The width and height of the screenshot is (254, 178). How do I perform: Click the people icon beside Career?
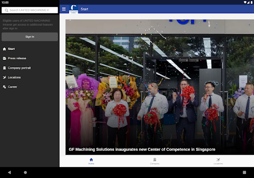pyautogui.click(x=4, y=87)
